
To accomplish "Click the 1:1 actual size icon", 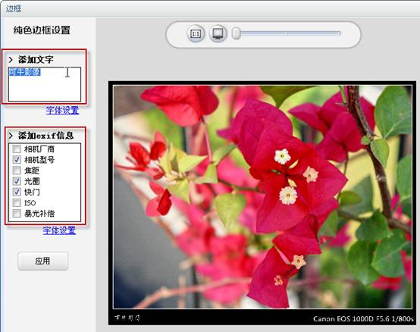I will coord(196,34).
